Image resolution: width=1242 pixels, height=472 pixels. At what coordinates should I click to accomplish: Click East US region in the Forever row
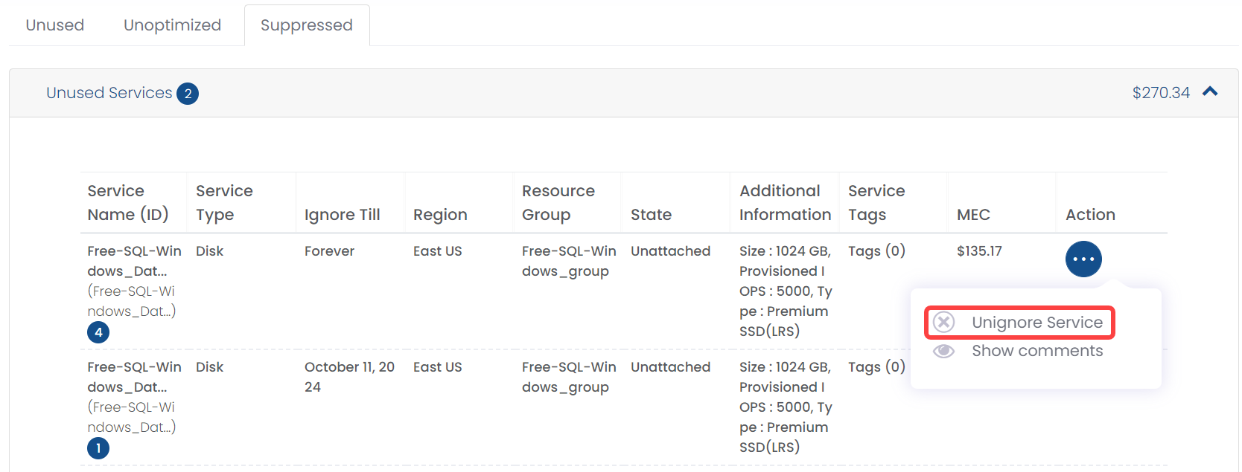[x=438, y=251]
